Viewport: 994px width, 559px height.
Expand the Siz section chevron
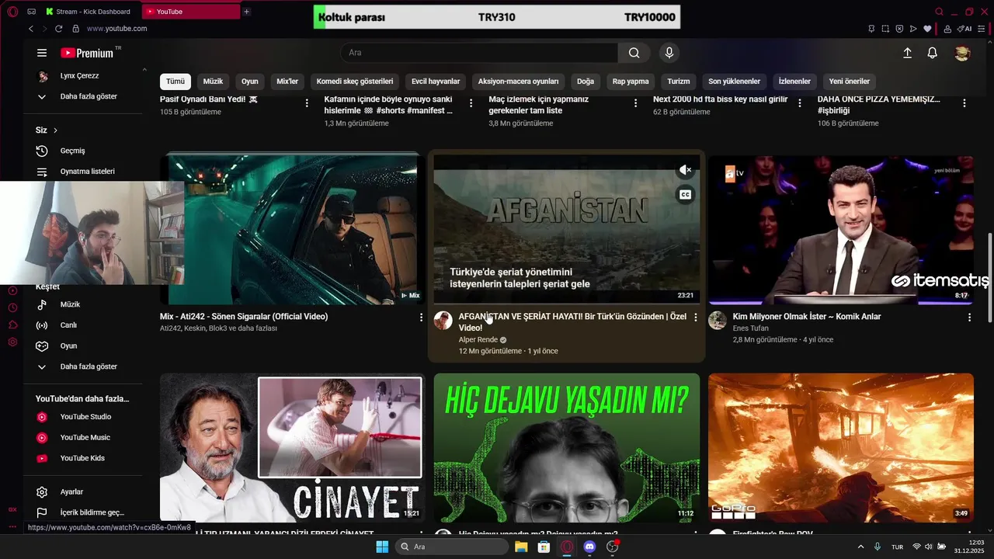tap(55, 130)
